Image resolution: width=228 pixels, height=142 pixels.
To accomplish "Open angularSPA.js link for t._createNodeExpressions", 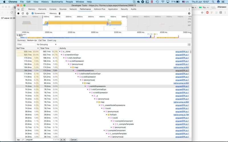I will [x=182, y=105].
